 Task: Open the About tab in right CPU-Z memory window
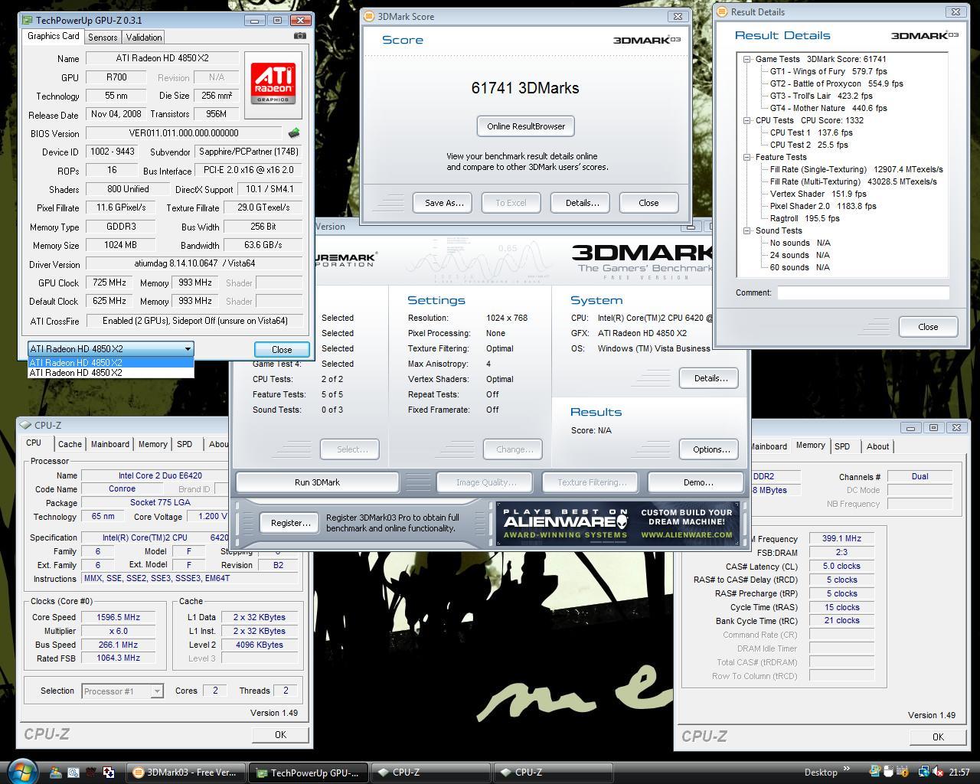(877, 446)
